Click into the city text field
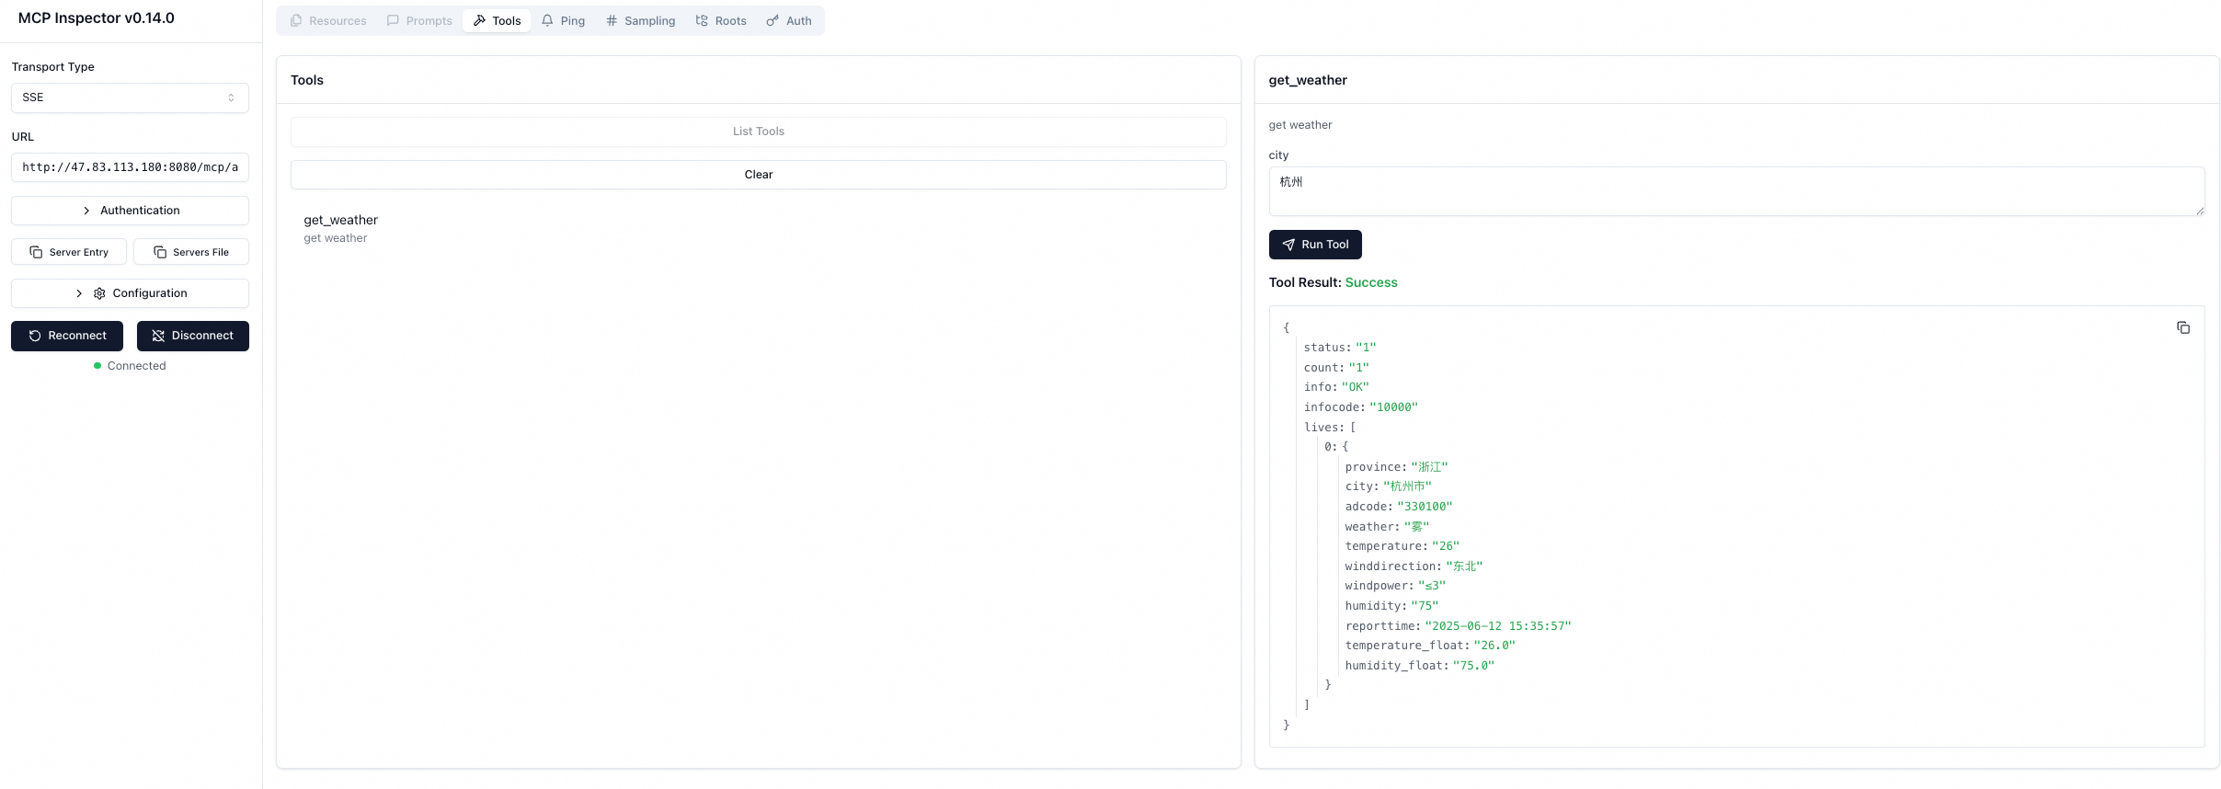 click(x=1735, y=191)
